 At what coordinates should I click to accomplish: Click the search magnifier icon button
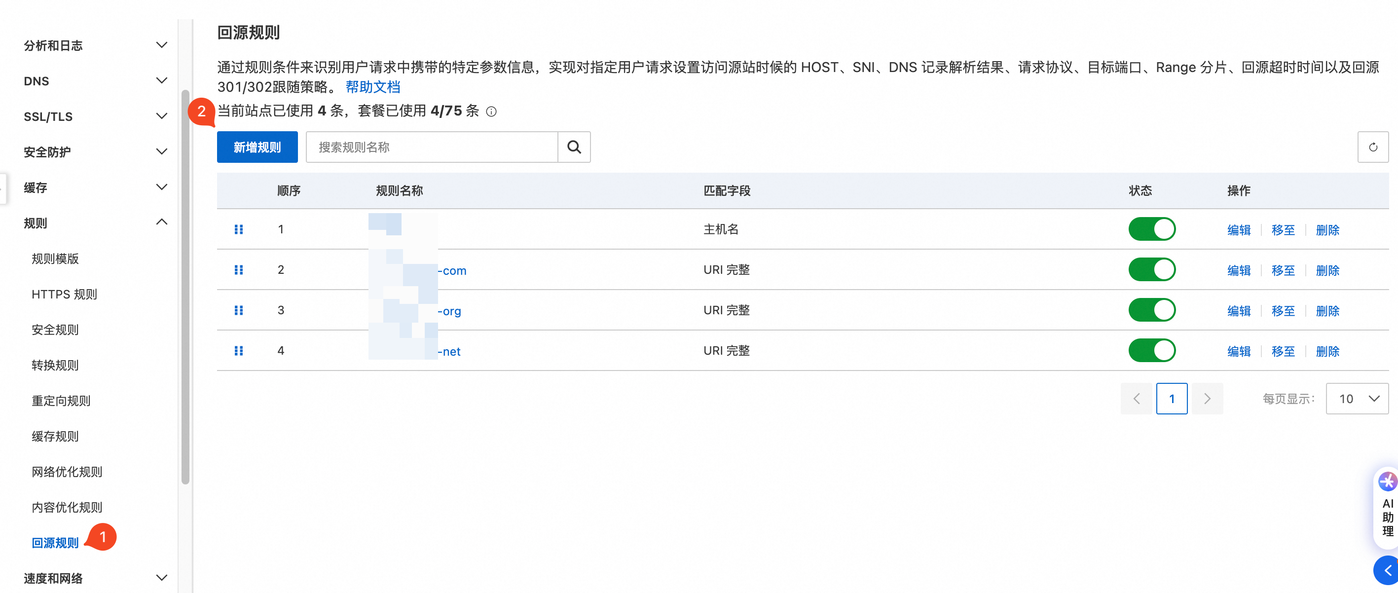click(574, 147)
